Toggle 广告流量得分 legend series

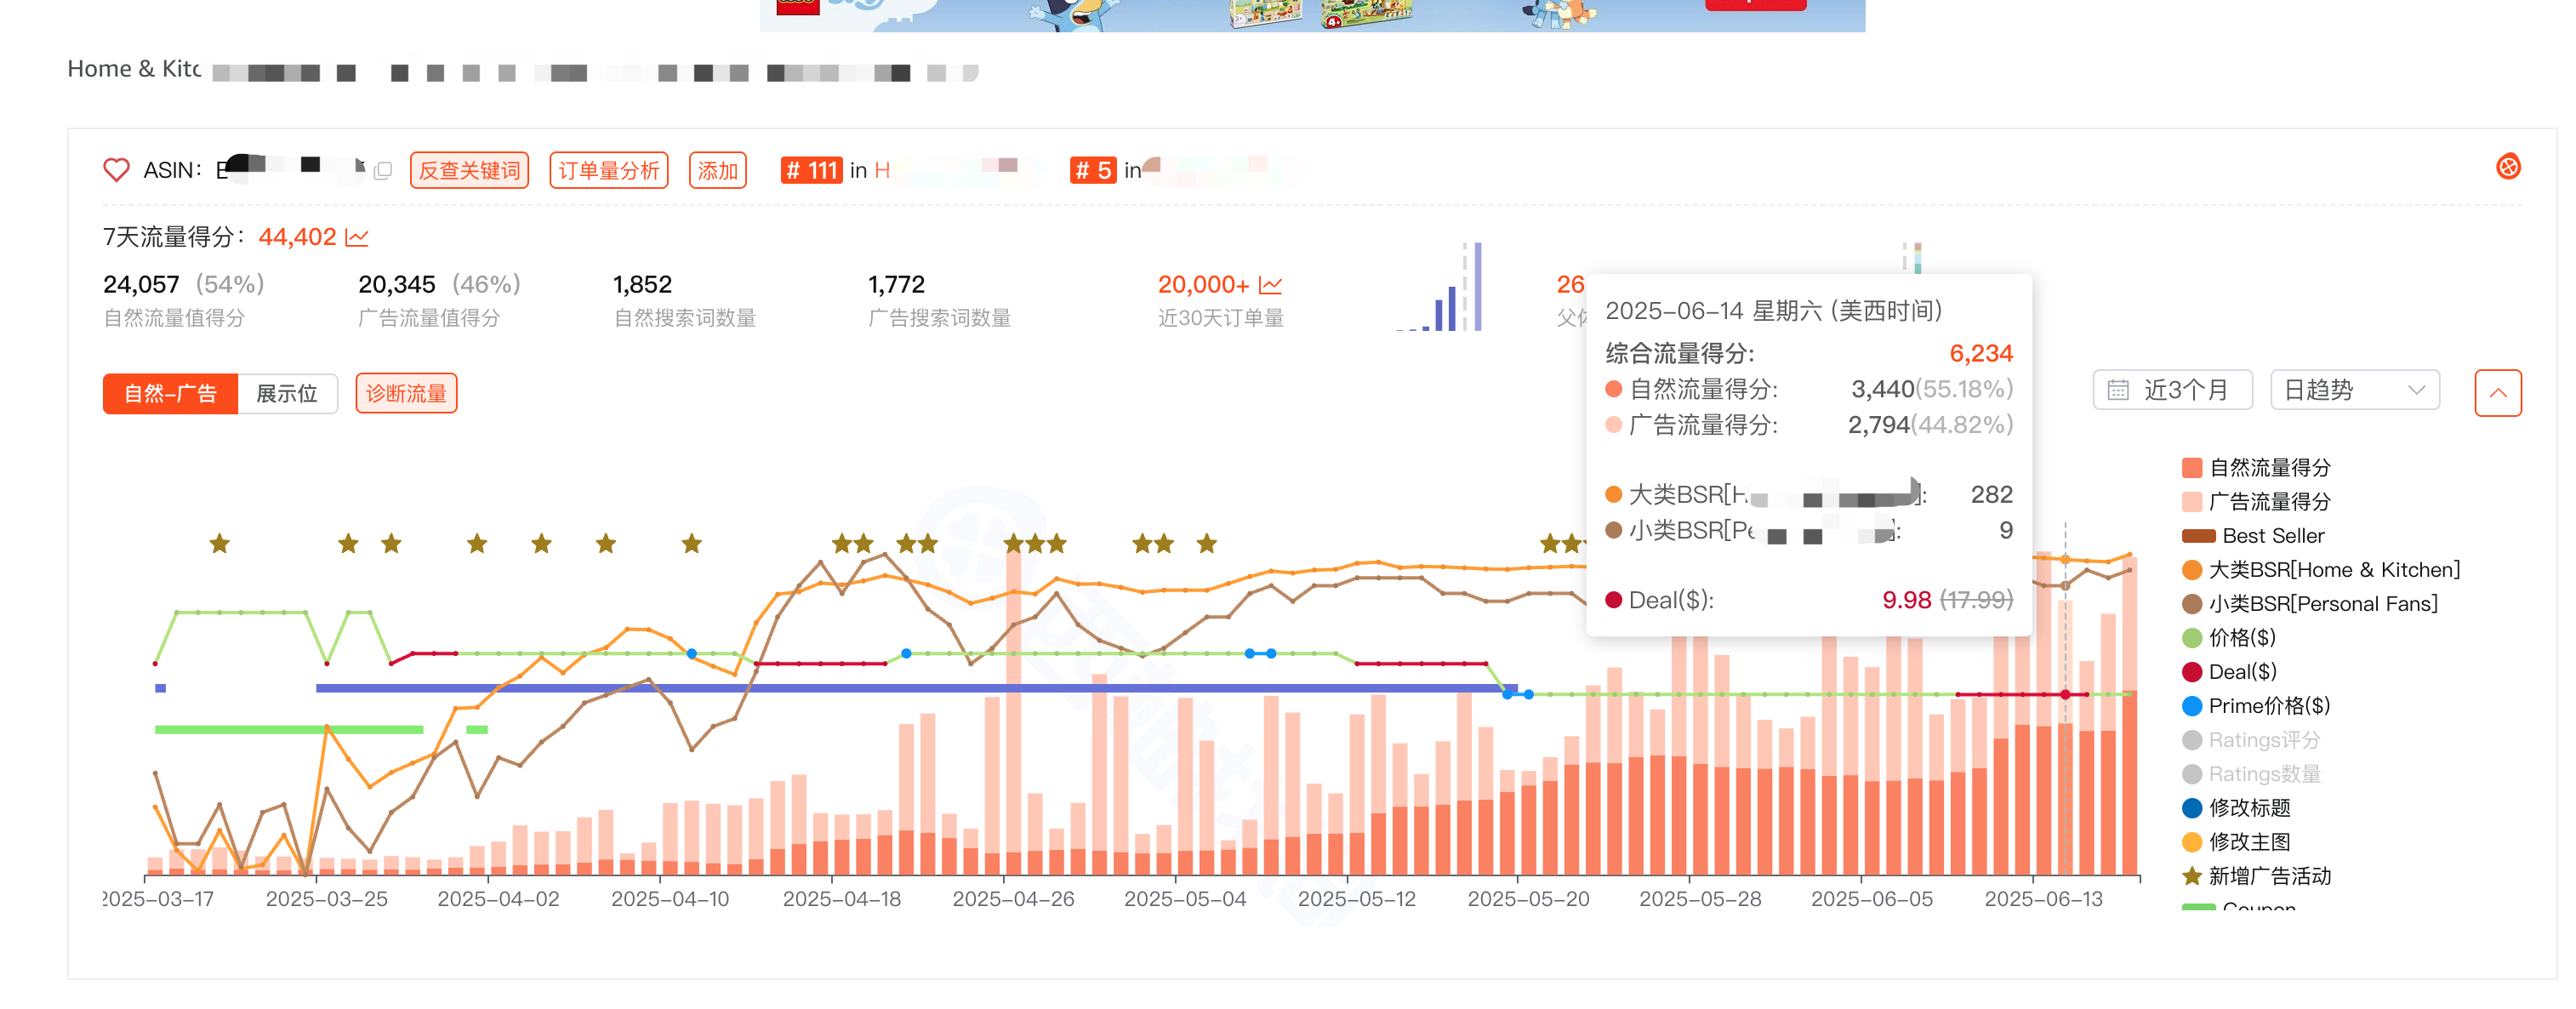coord(2256,501)
